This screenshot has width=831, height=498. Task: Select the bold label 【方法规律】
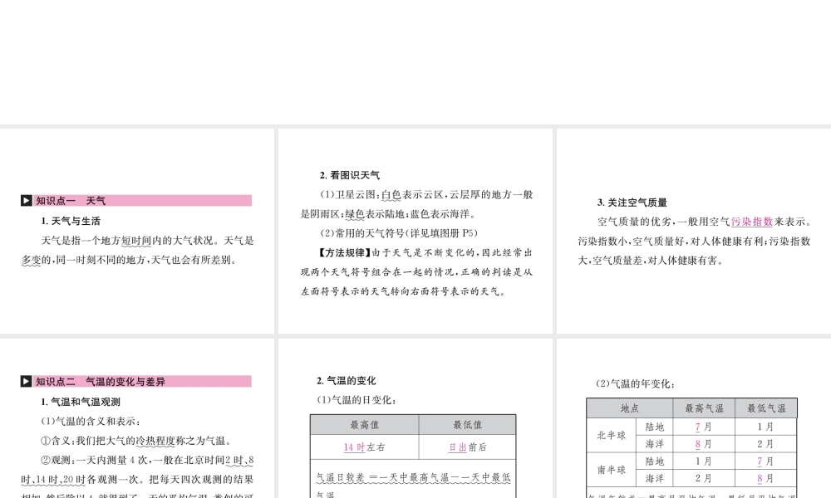[x=344, y=252]
